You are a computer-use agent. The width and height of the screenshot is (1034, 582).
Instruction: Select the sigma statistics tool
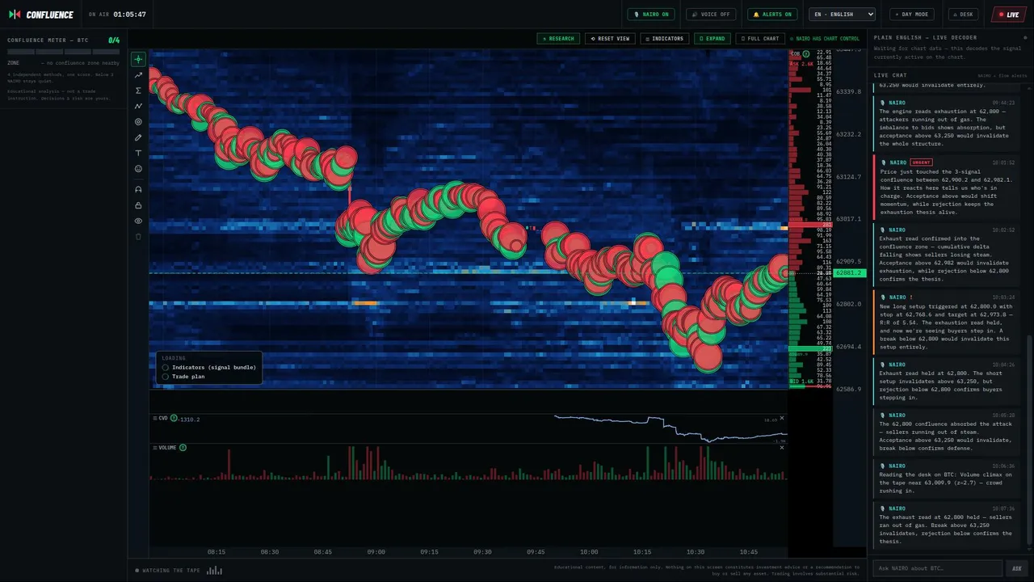[138, 91]
